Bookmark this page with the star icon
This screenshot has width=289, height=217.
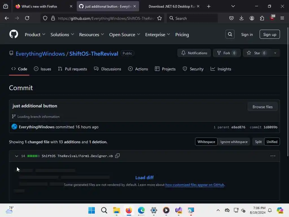tap(159, 18)
